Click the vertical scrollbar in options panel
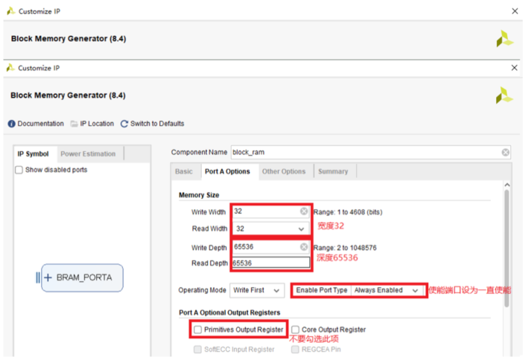The width and height of the screenshot is (525, 357). (x=507, y=245)
